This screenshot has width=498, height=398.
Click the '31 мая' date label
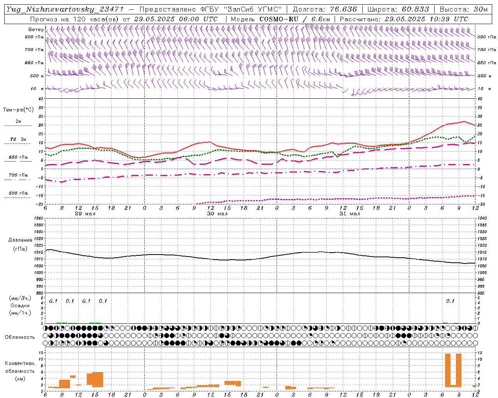pyautogui.click(x=350, y=214)
